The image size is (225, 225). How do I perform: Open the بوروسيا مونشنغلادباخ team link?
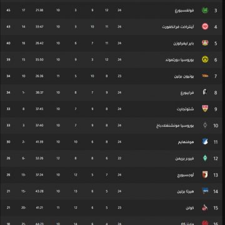click(x=175, y=126)
